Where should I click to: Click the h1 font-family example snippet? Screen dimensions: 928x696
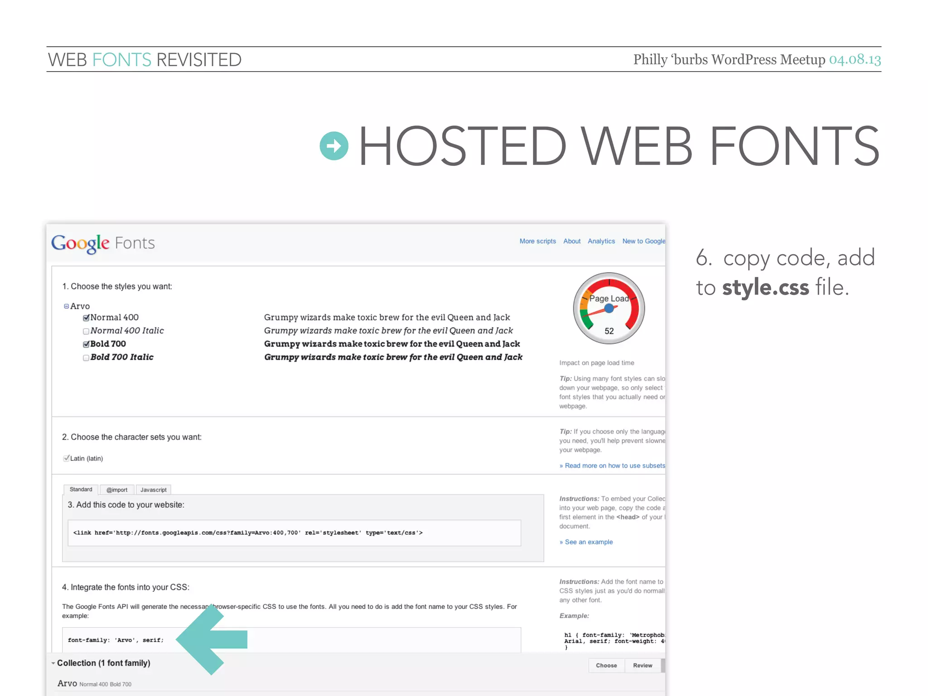[x=614, y=641]
